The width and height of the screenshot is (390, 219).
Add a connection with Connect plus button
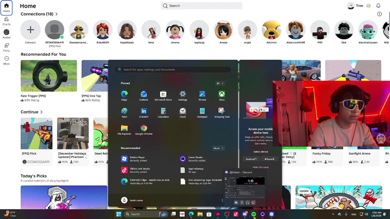(30, 30)
